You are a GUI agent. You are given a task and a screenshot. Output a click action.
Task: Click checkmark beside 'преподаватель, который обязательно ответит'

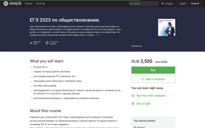click(x=31, y=91)
